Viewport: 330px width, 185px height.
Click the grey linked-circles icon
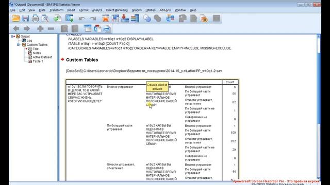[x=157, y=18]
